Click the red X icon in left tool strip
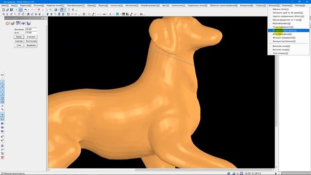 pos(2,157)
